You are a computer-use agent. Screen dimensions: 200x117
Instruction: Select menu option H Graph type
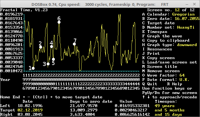coord(169,45)
